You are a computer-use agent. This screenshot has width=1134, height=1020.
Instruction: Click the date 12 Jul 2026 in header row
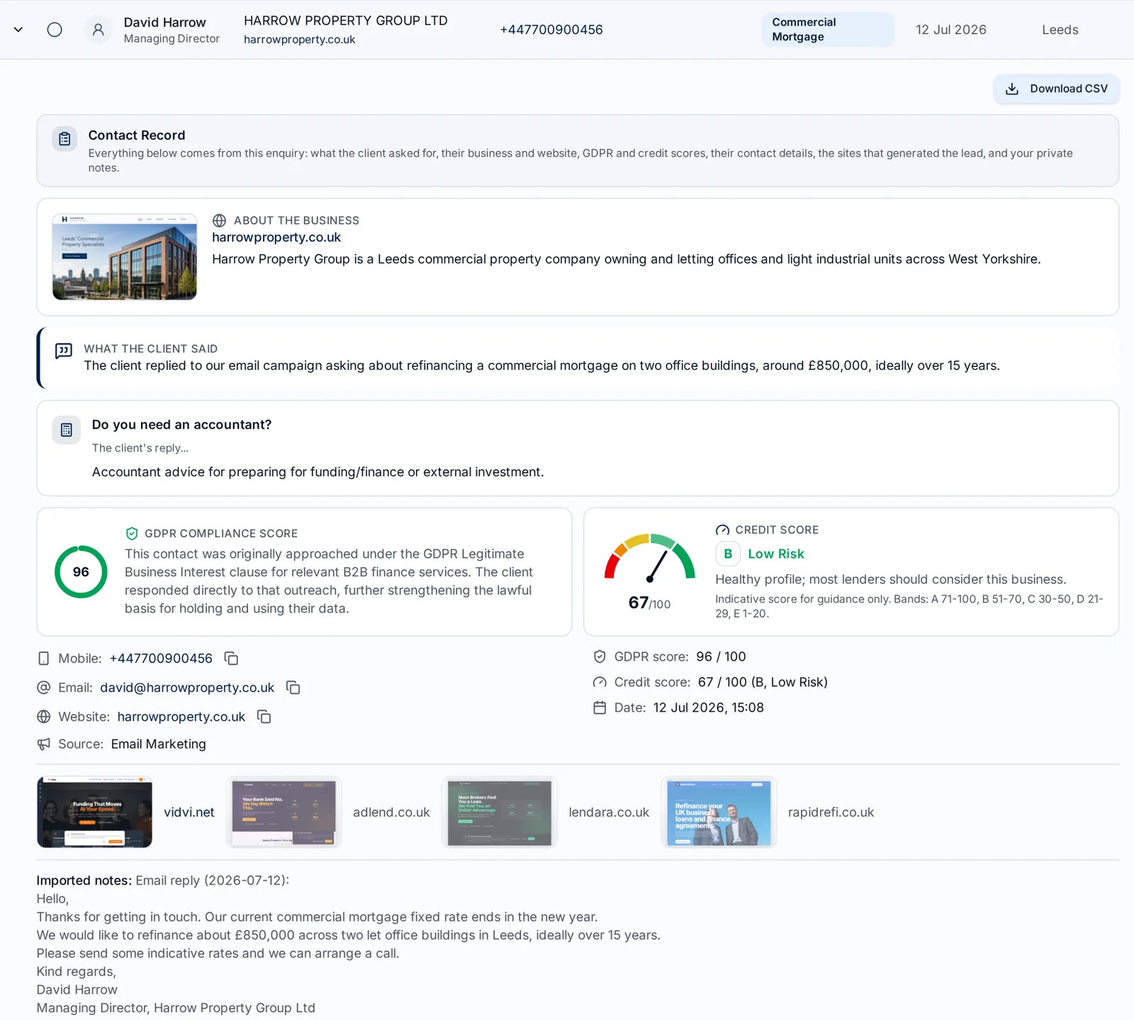[x=951, y=30]
